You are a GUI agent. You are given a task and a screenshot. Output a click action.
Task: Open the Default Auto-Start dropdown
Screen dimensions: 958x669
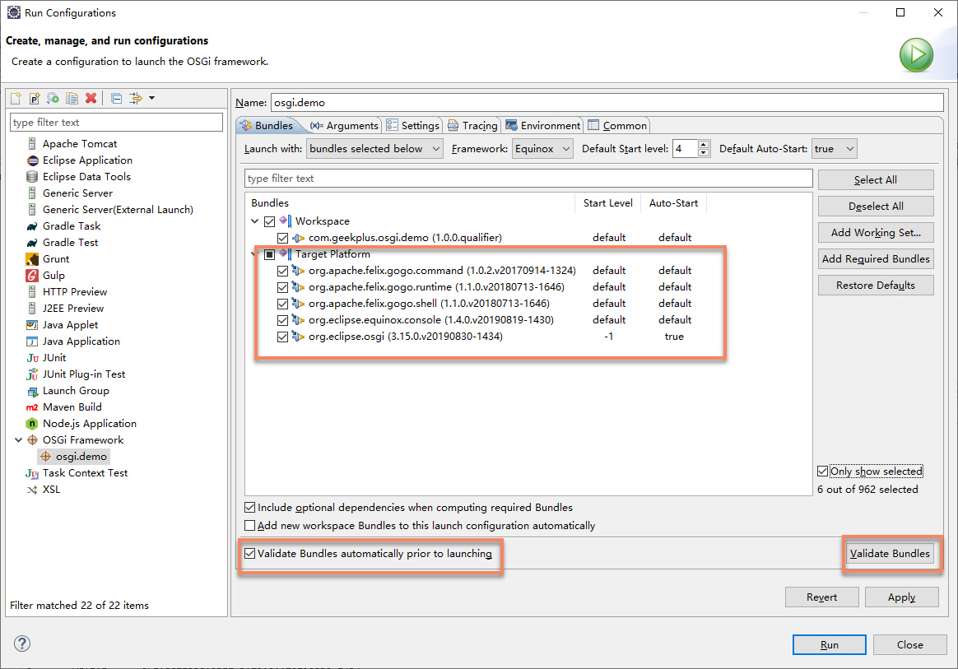[834, 148]
